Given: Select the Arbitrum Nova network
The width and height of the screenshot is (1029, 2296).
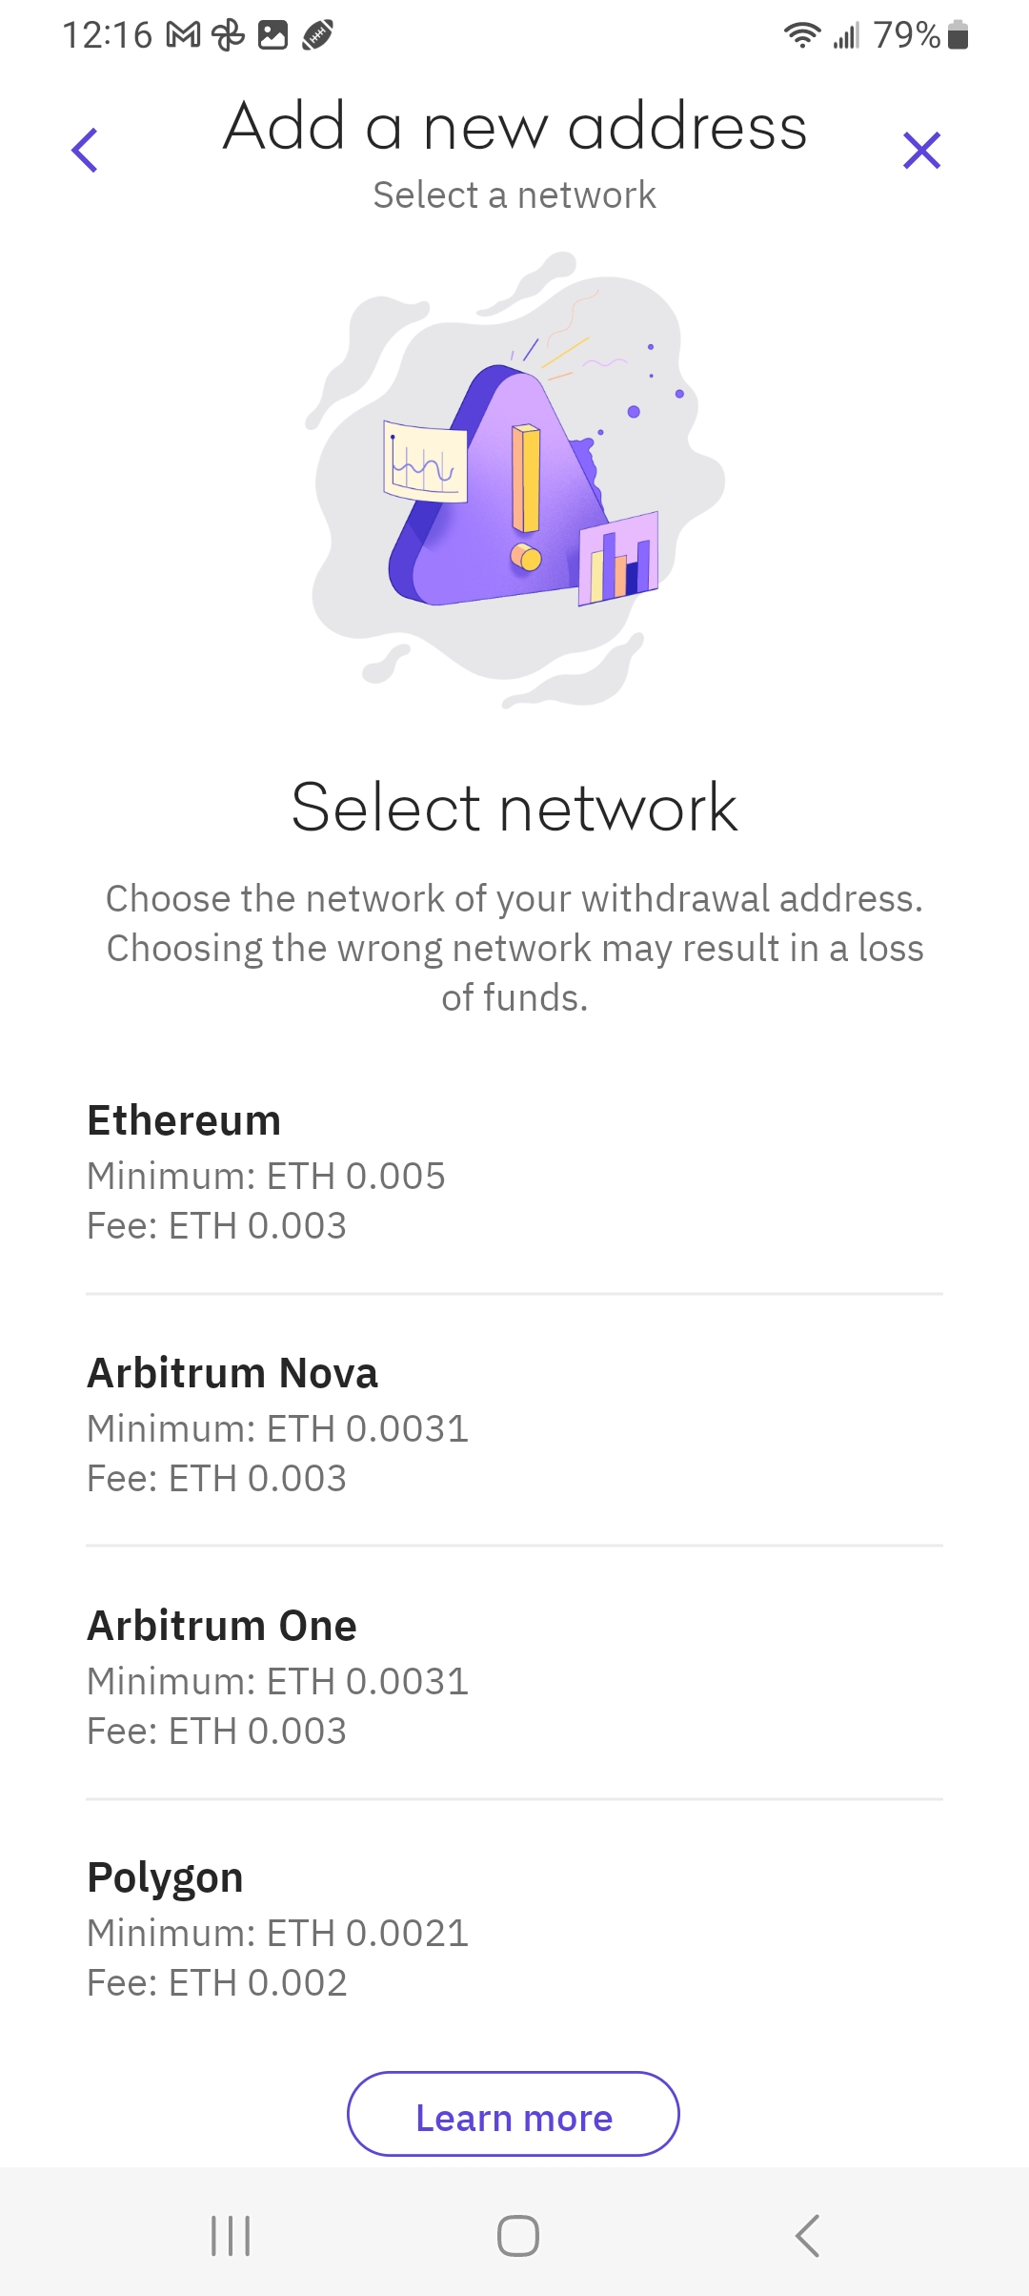Looking at the screenshot, I should (x=514, y=1424).
